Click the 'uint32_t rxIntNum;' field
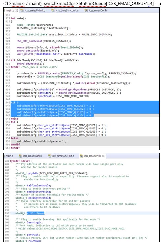Screen dimensions: 161x242 [28, 241]
